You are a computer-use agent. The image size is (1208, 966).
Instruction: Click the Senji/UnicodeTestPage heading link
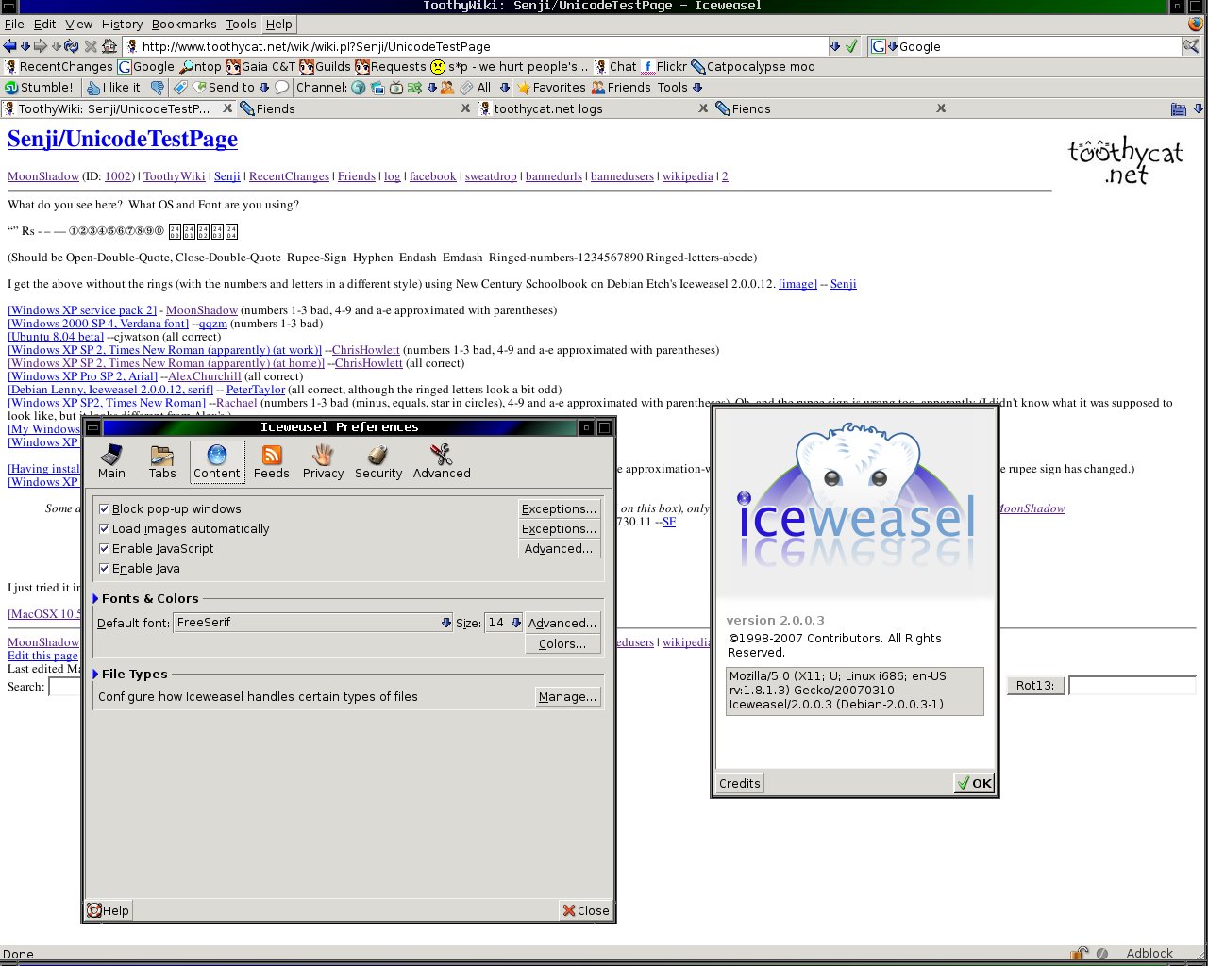coord(123,139)
